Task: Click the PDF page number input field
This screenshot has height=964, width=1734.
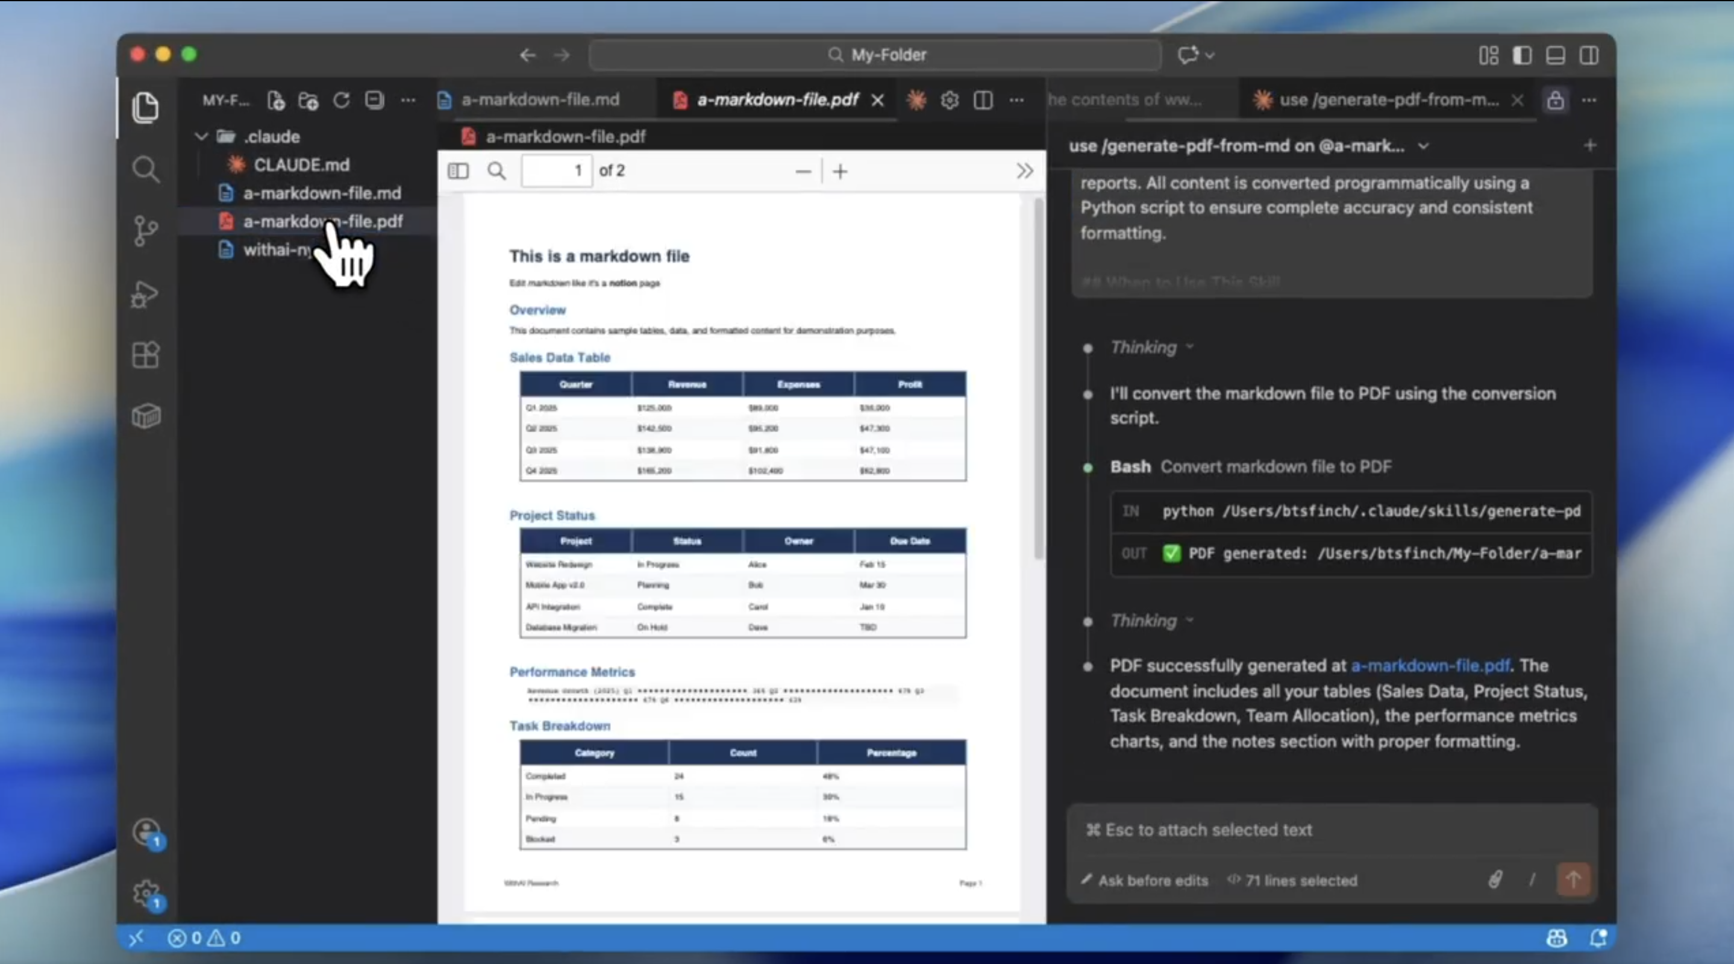Action: click(x=556, y=171)
